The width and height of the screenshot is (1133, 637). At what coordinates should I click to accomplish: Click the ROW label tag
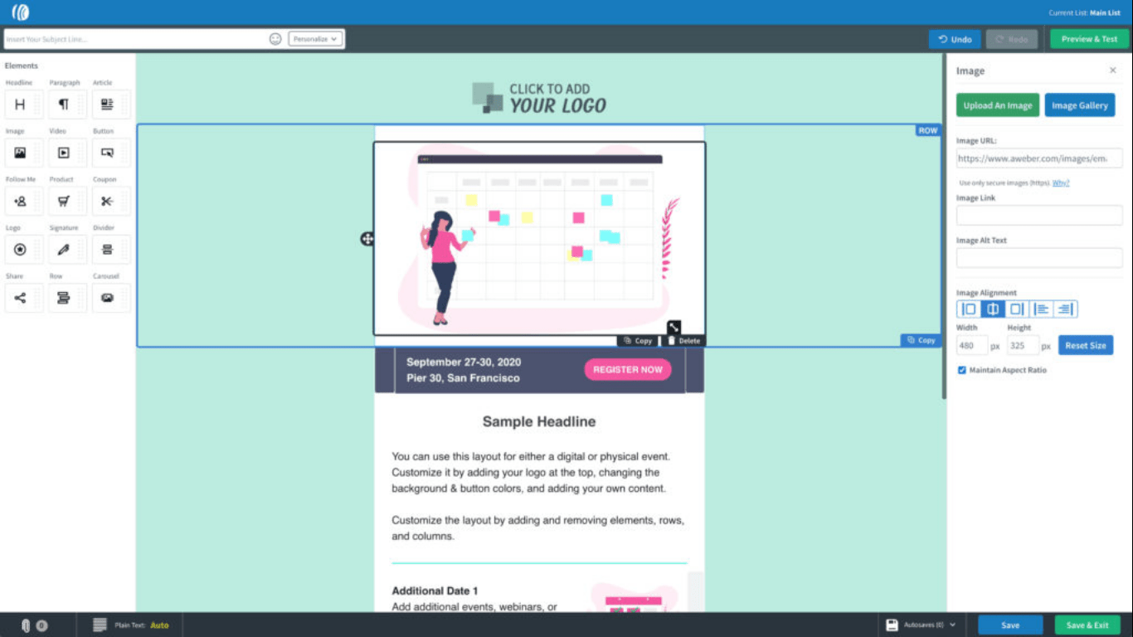(928, 130)
